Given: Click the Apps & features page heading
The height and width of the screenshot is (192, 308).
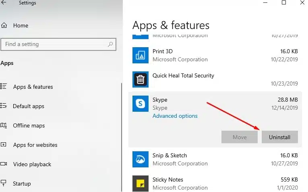Looking at the screenshot, I should click(x=171, y=25).
